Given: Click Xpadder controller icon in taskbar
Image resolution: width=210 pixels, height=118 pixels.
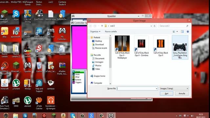Looking at the screenshot, I should 111,115.
